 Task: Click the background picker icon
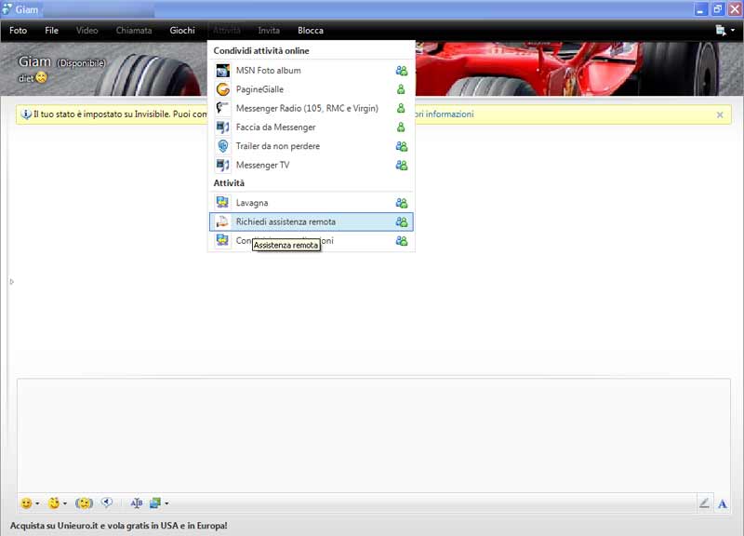(x=155, y=503)
